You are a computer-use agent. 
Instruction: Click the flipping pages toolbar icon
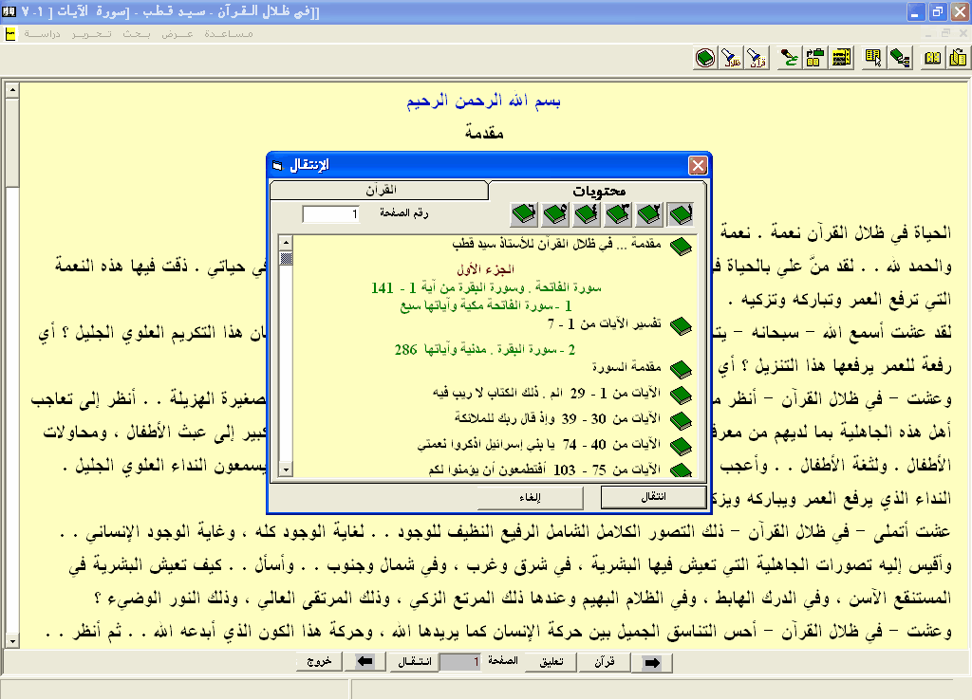pyautogui.click(x=958, y=58)
